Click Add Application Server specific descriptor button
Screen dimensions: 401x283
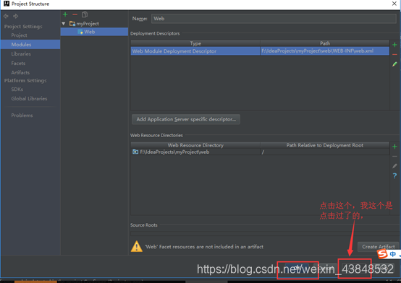coord(186,119)
